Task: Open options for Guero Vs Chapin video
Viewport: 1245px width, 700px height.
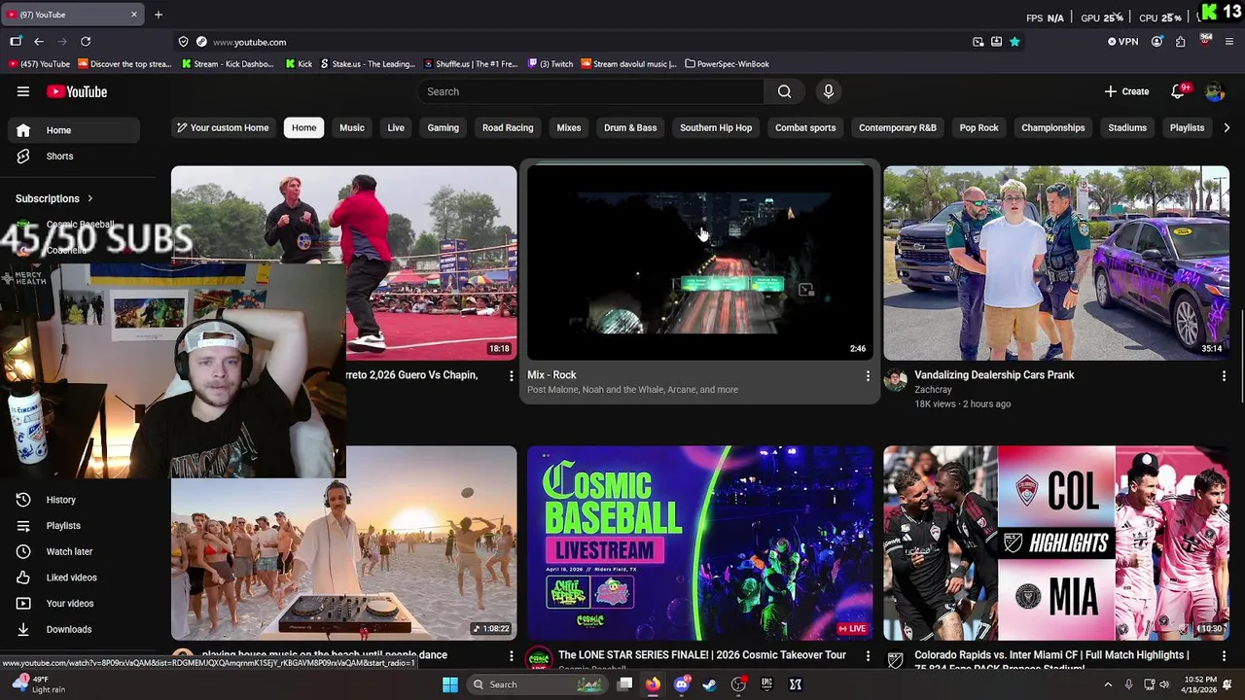Action: 511,375
